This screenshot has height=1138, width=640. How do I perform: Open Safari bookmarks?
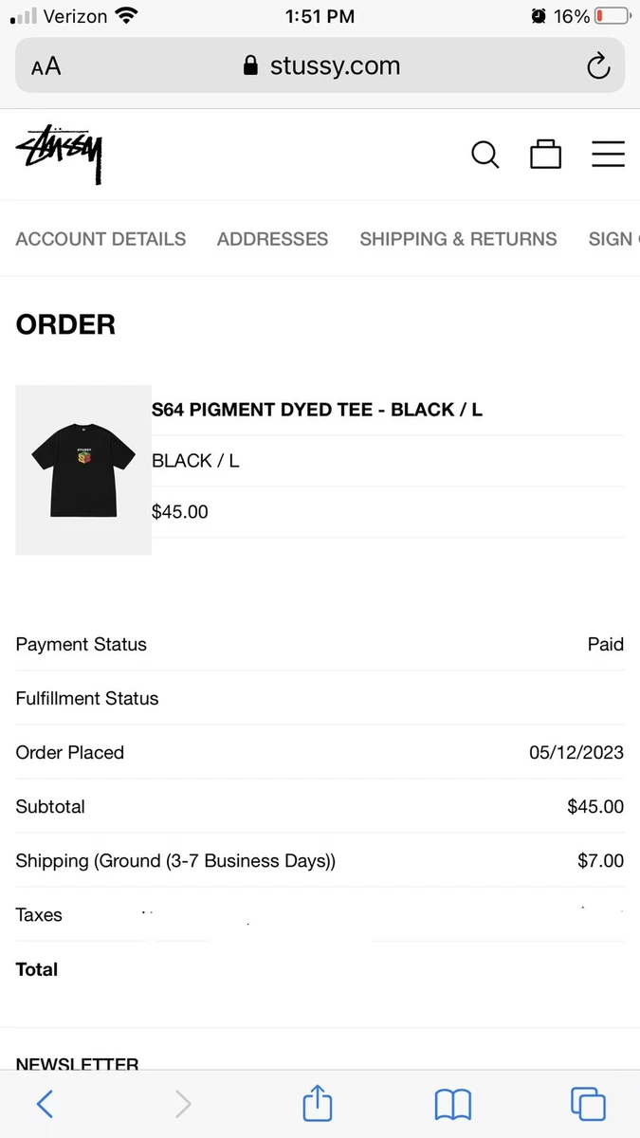[453, 1104]
